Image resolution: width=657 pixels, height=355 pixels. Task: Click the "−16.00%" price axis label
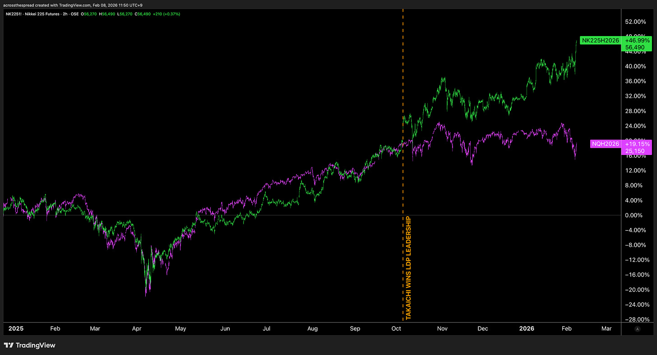(636, 275)
